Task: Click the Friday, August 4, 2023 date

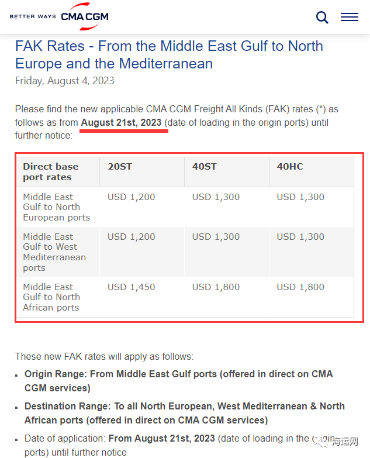Action: (x=65, y=81)
